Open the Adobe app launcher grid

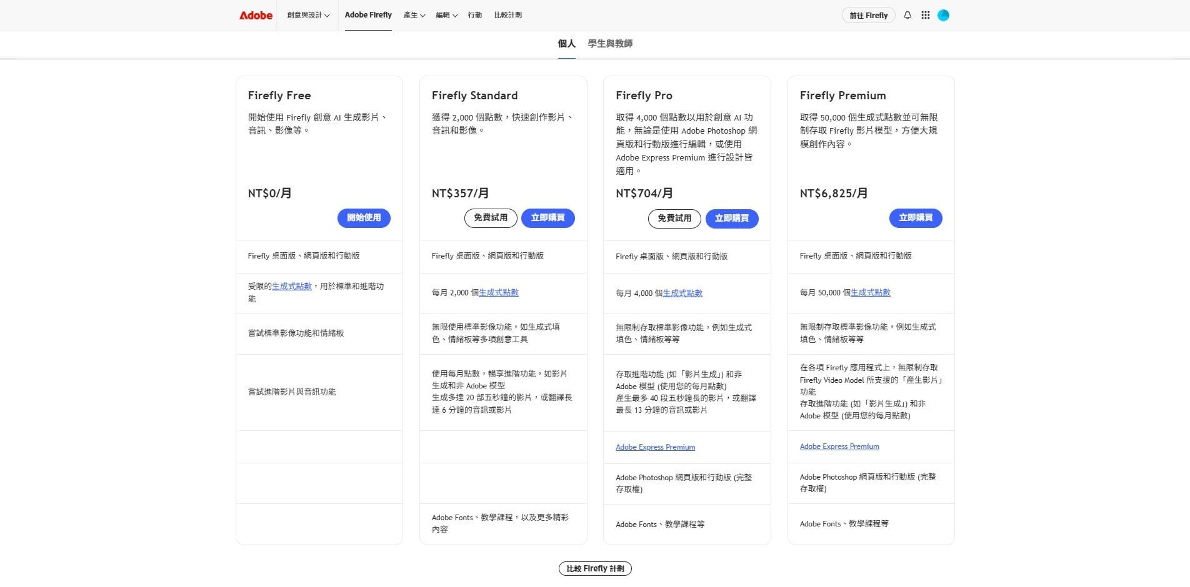tap(925, 15)
